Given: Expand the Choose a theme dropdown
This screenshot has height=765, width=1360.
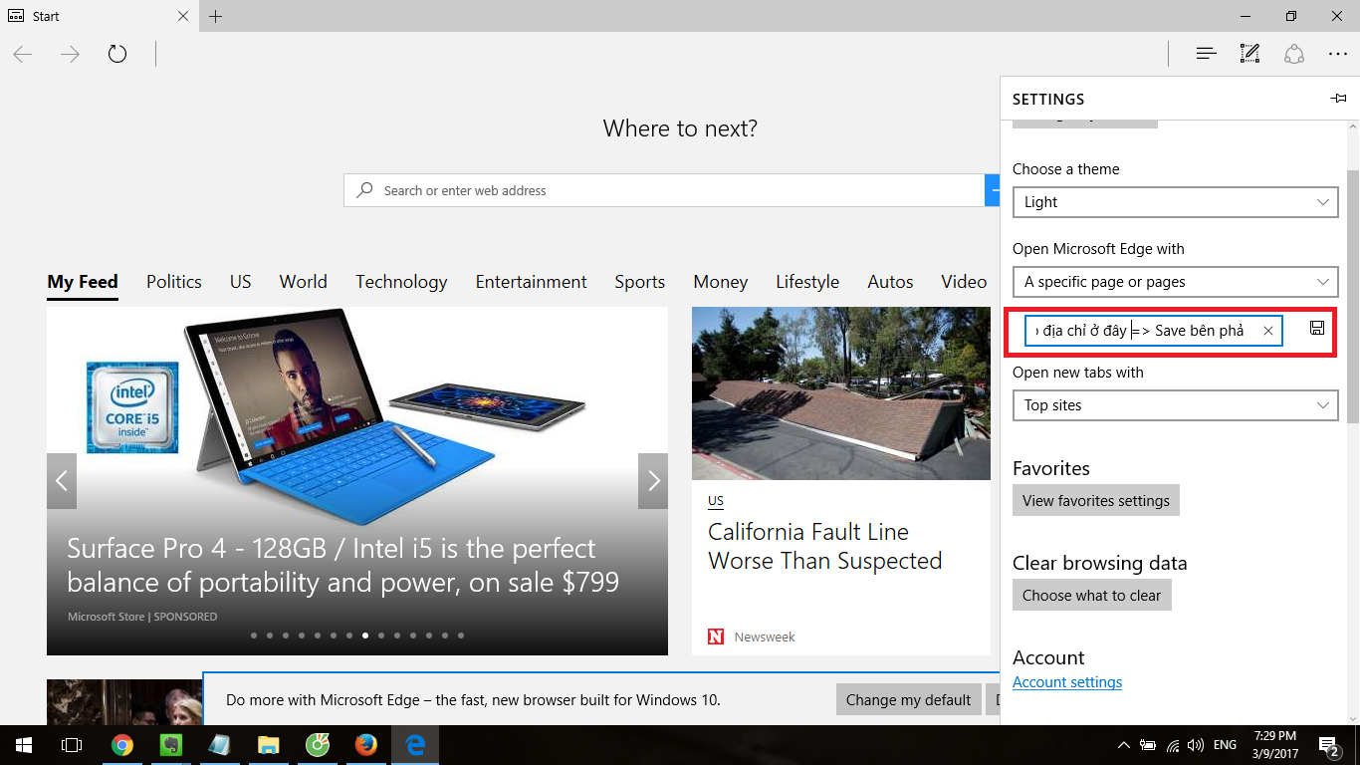Looking at the screenshot, I should tap(1176, 202).
